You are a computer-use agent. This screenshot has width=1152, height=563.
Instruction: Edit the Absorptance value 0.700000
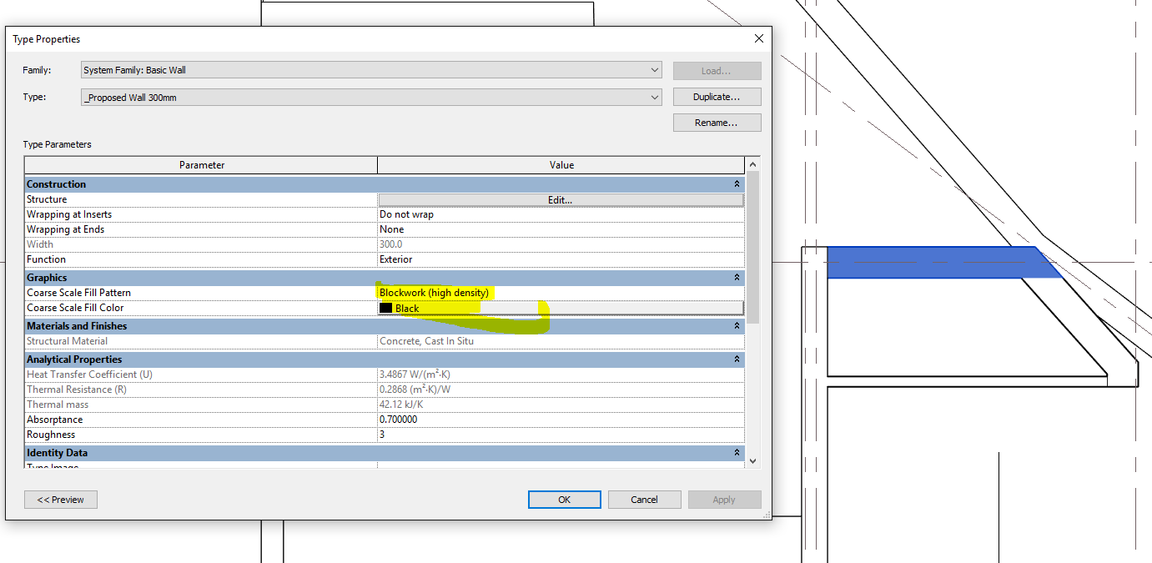(561, 419)
